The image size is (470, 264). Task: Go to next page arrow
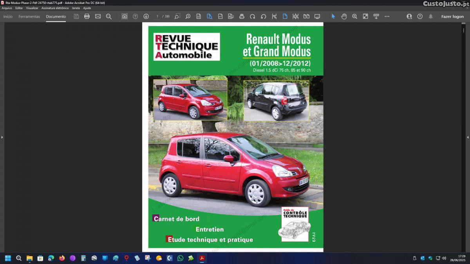pyautogui.click(x=146, y=16)
